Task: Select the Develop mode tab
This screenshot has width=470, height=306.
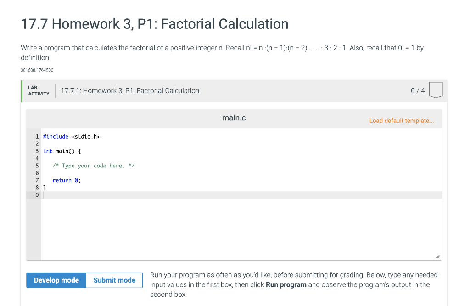Action: [x=56, y=280]
